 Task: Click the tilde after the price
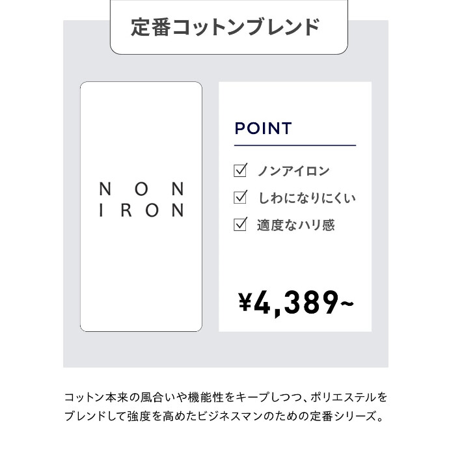(347, 303)
